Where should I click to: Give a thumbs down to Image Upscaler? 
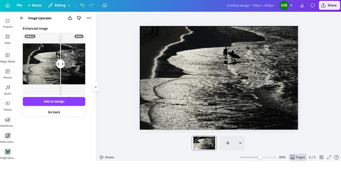point(79,18)
